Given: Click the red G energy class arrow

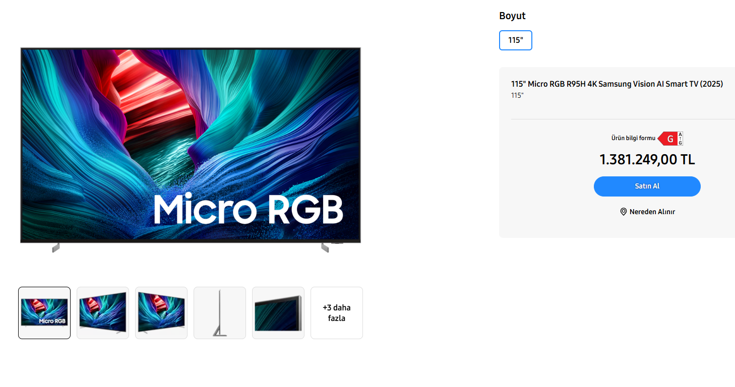Looking at the screenshot, I should tap(667, 139).
